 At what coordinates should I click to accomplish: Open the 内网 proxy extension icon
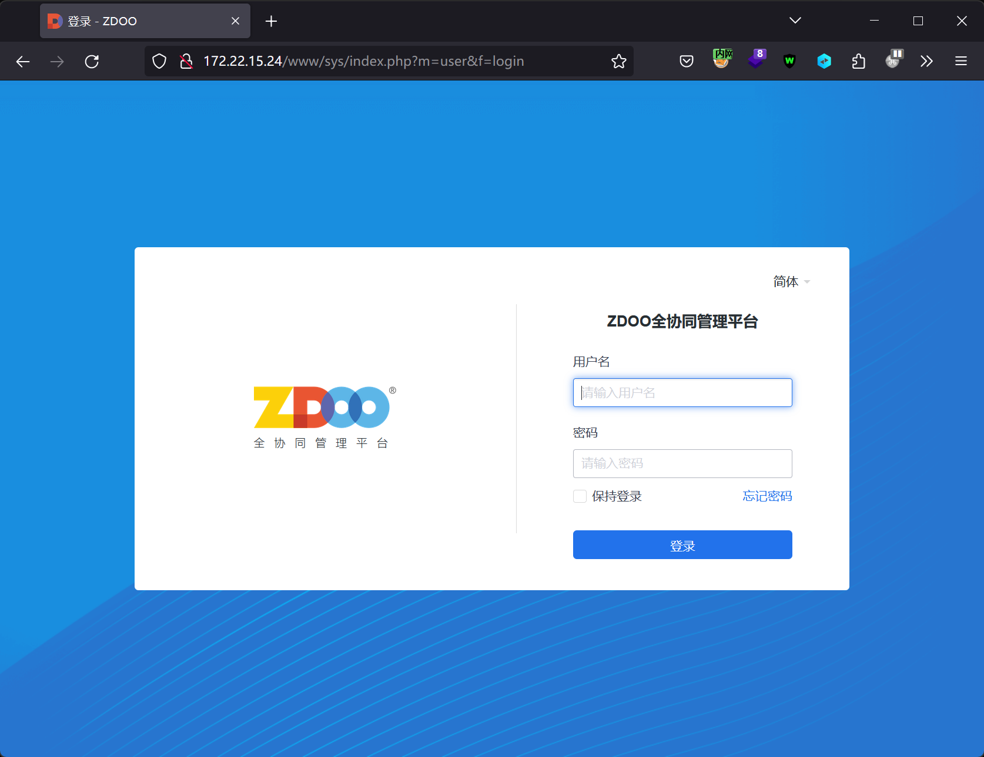point(722,59)
